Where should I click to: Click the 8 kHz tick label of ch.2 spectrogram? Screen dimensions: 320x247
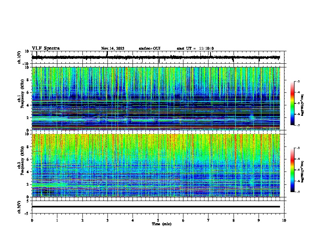(x=28, y=147)
